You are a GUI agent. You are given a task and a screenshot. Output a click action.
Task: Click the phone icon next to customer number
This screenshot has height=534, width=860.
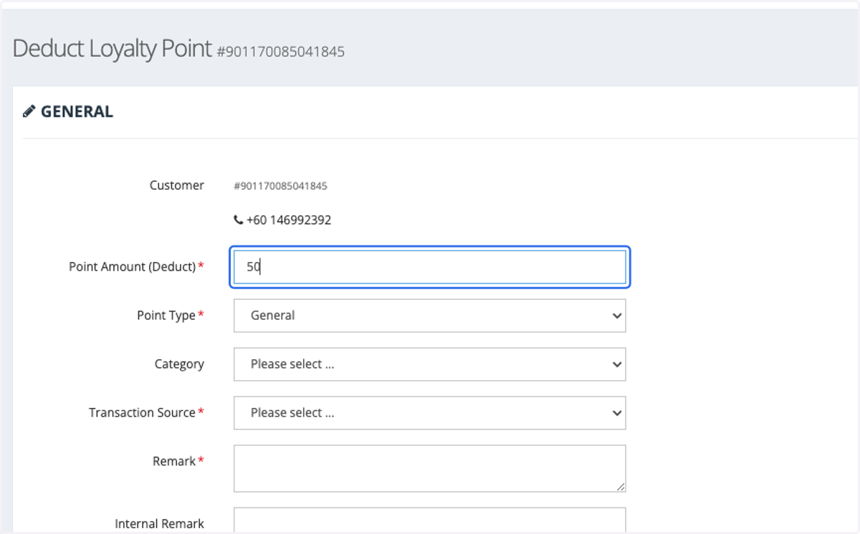coord(238,220)
